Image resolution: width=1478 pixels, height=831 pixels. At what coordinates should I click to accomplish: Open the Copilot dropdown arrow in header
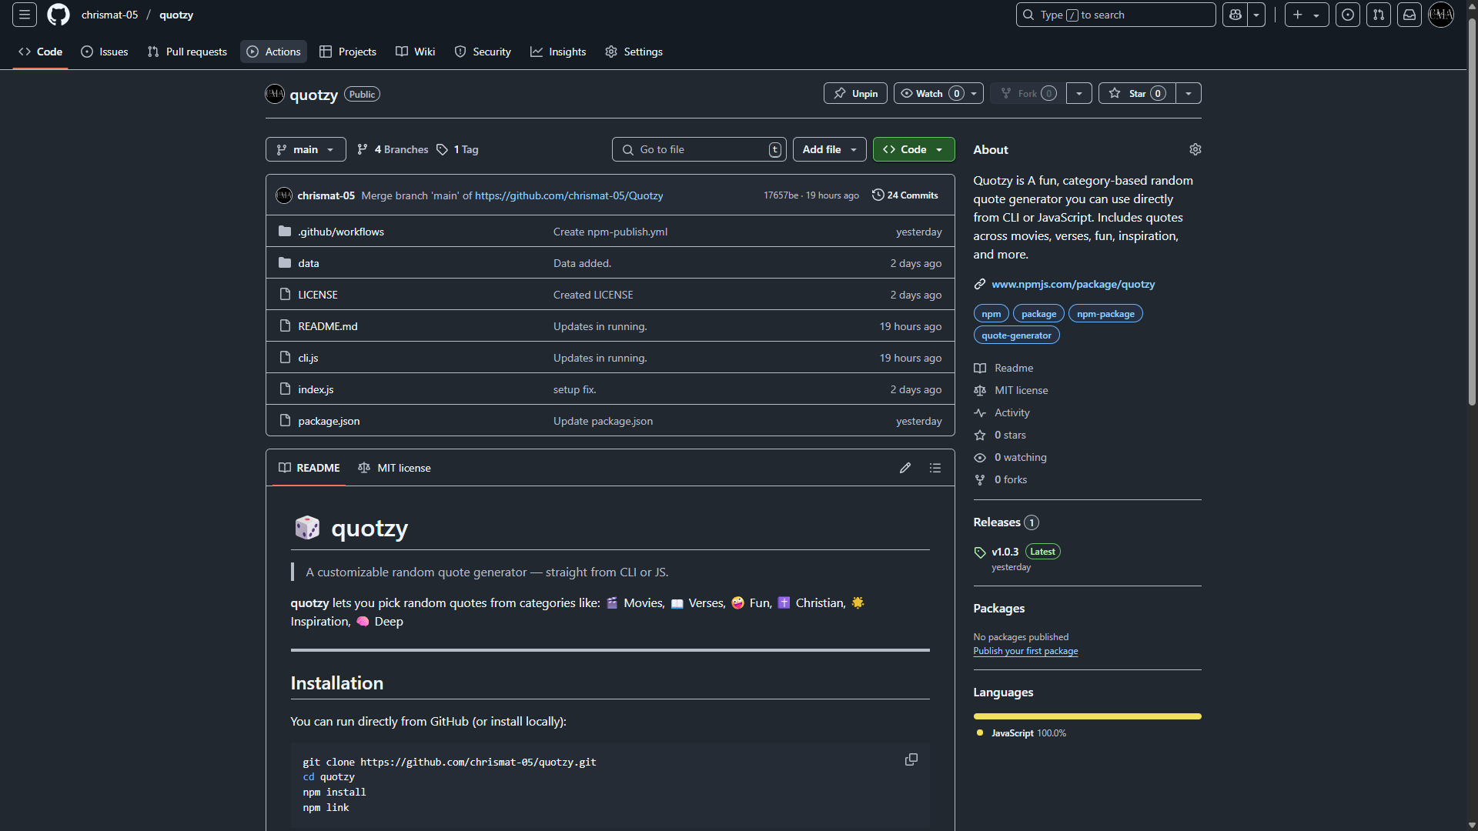tap(1256, 15)
